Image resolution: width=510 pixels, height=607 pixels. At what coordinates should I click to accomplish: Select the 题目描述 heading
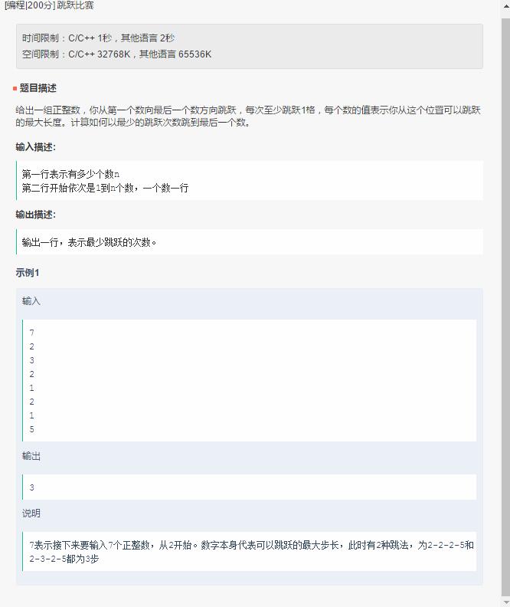point(38,88)
